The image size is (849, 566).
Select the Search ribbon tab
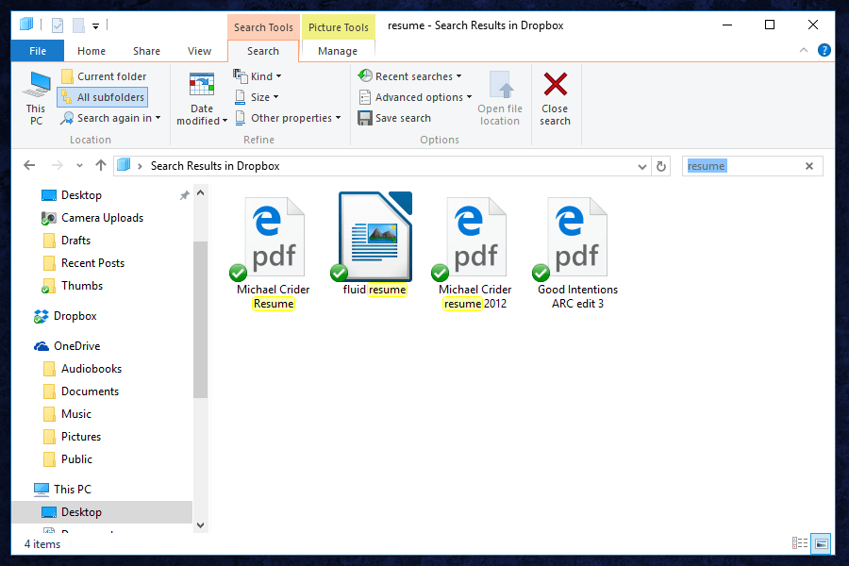pyautogui.click(x=263, y=51)
